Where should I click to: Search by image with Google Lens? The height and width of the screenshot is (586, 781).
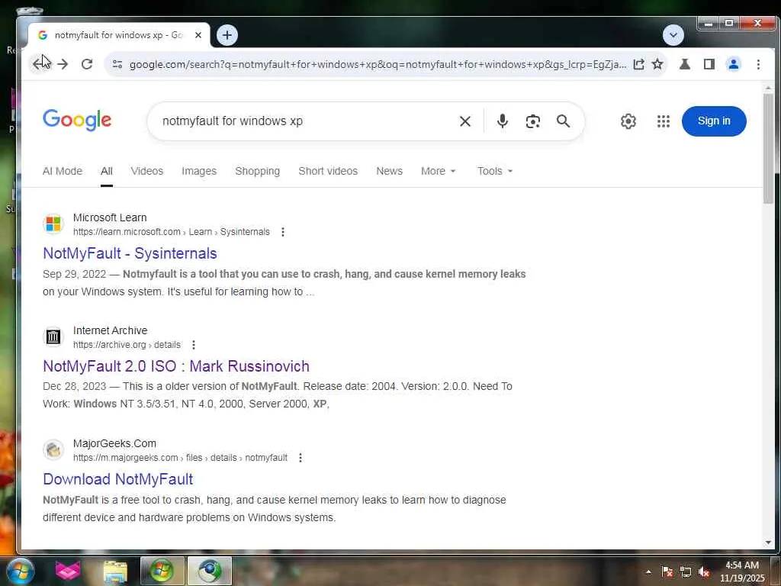tap(533, 121)
